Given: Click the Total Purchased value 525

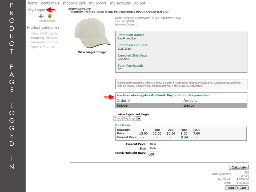Looking at the screenshot, I should pos(120,69).
